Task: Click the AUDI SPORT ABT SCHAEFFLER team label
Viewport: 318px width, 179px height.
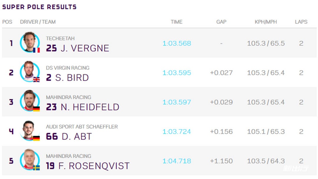Action: 82,127
